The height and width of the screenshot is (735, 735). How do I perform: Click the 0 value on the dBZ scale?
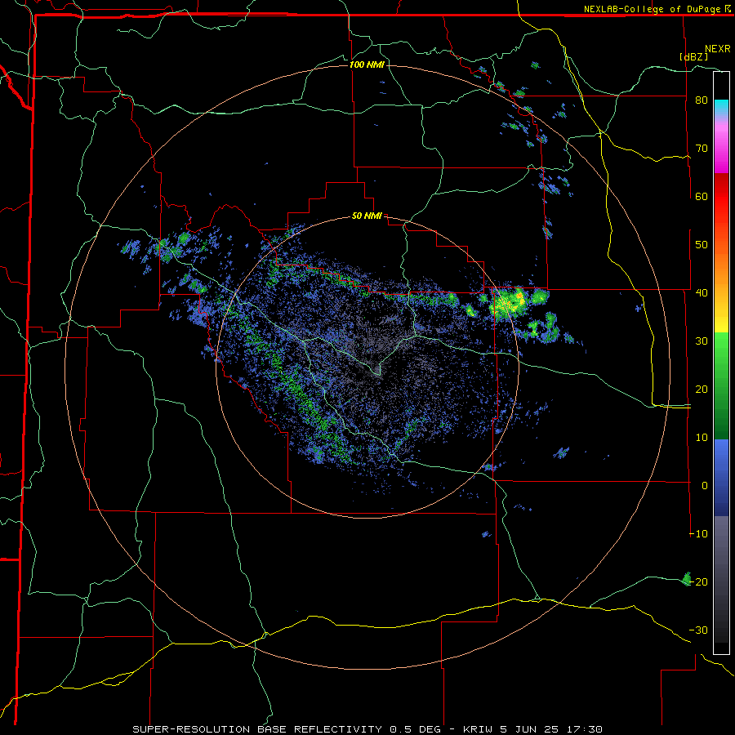click(705, 486)
